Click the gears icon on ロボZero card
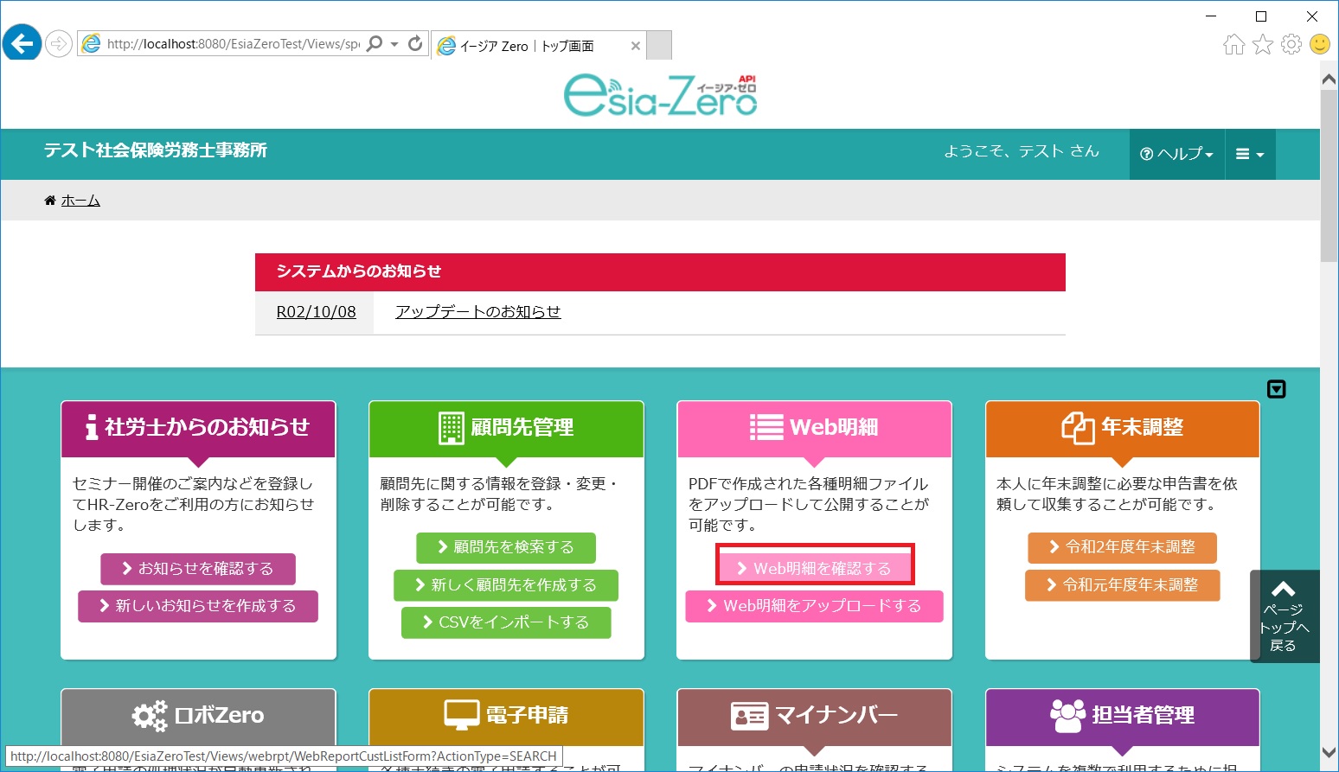This screenshot has width=1339, height=772. click(x=150, y=716)
